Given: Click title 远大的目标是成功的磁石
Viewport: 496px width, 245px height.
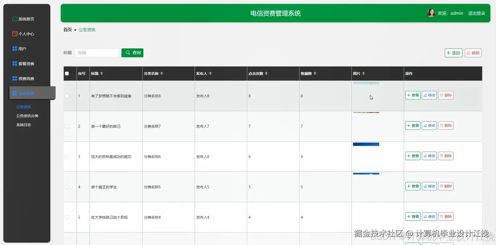Looking at the screenshot, I should tap(111, 157).
